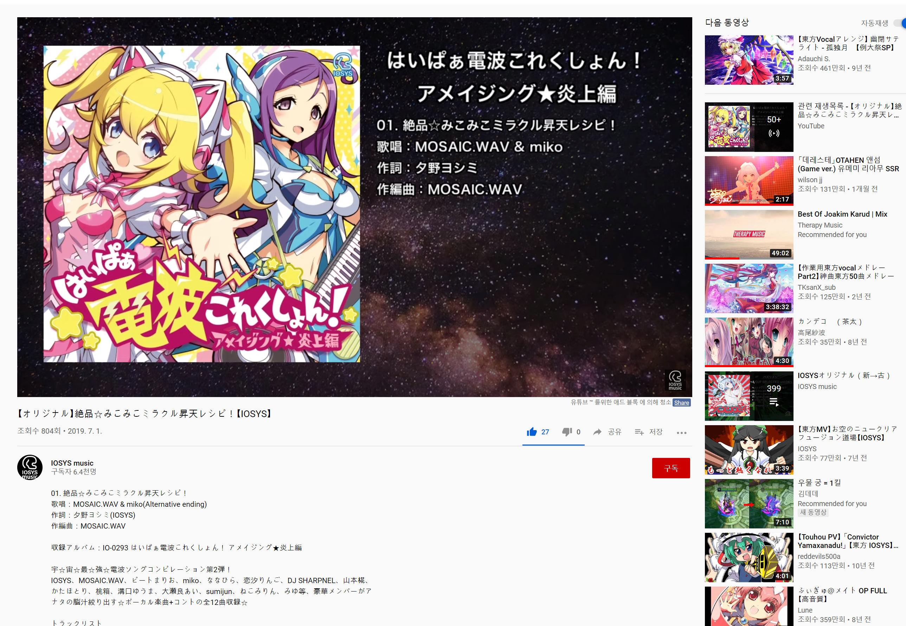Open the mix playlist with 50+ videos

click(x=748, y=127)
